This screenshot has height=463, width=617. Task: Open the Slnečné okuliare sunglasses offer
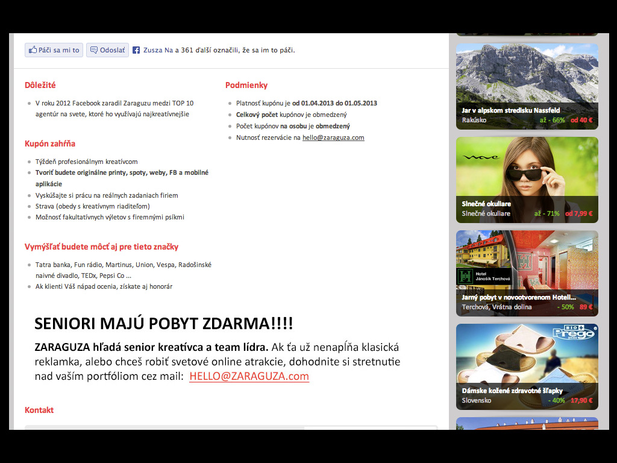527,180
